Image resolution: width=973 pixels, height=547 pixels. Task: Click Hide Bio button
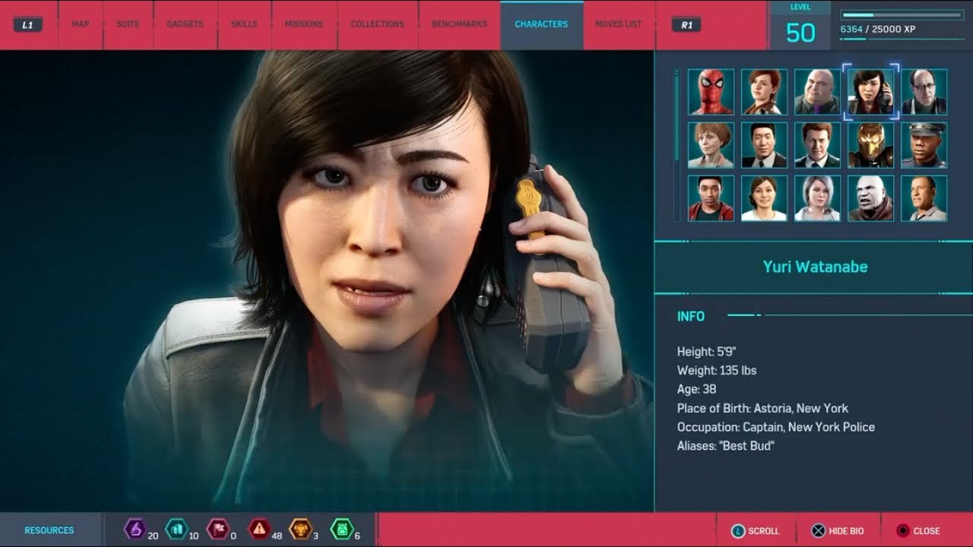838,531
